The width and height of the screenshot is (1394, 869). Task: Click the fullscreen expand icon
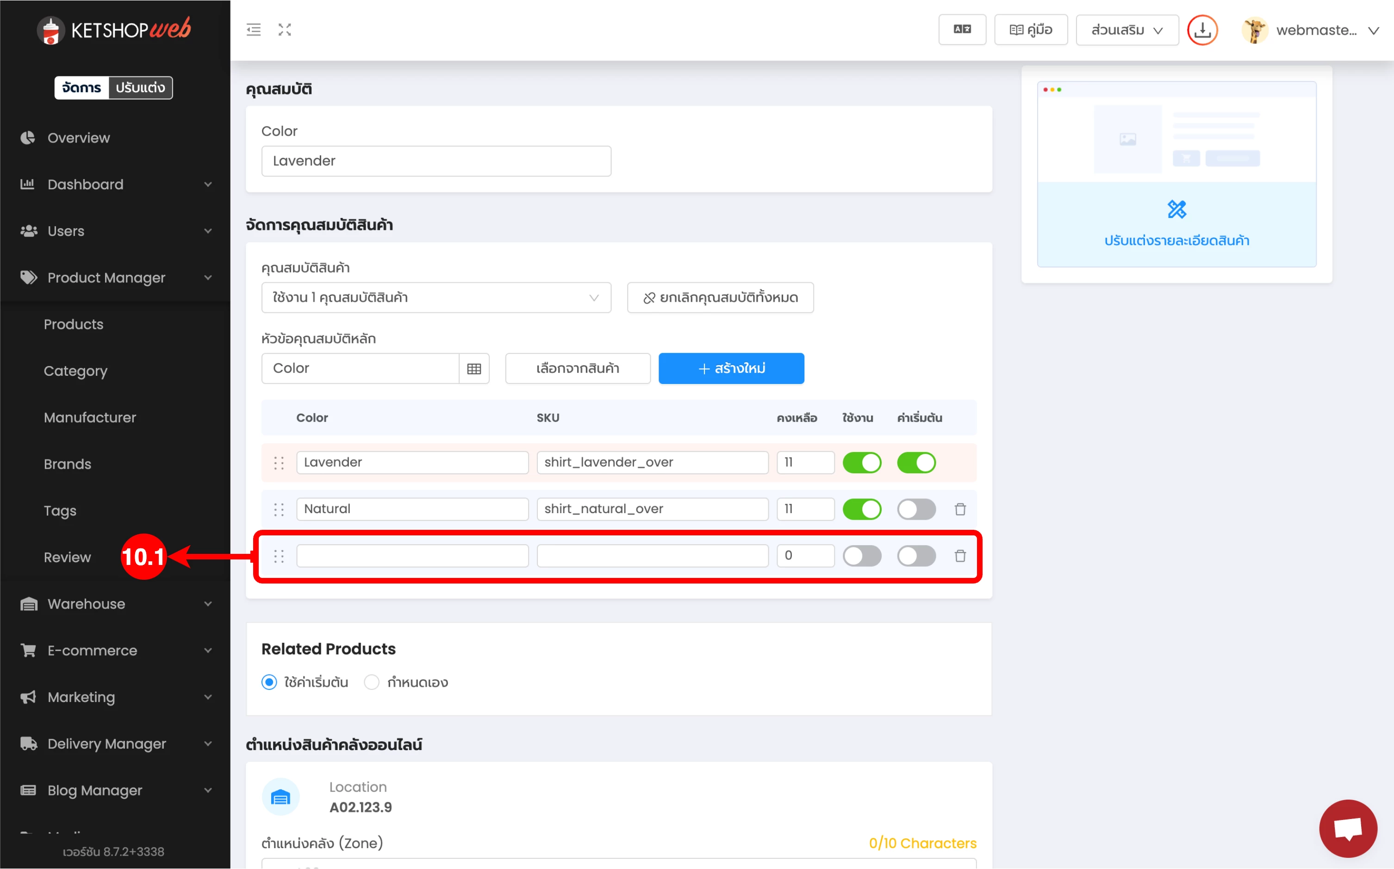click(285, 30)
